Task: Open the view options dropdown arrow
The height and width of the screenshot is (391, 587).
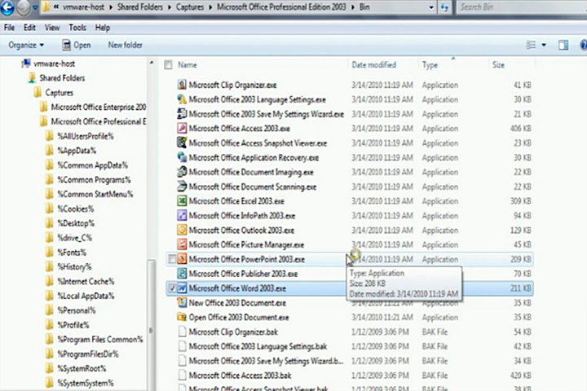Action: click(544, 45)
